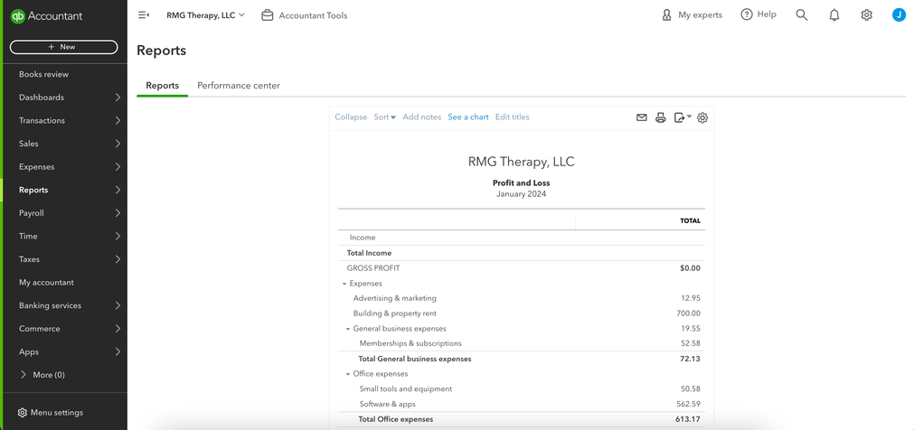Open report customization gear icon

(x=702, y=117)
